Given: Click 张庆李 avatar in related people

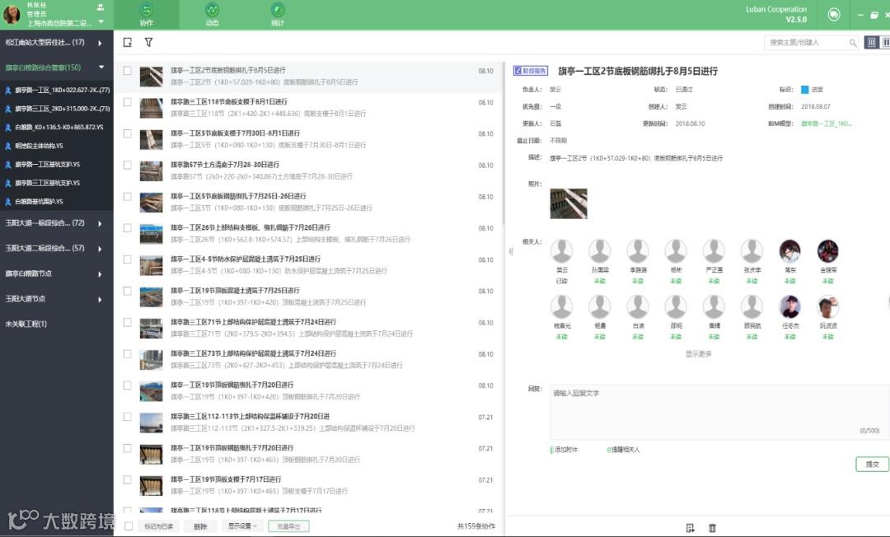Looking at the screenshot, I should (x=752, y=250).
